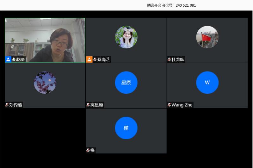Click the blue 星原 avatar circle
The height and width of the screenshot is (168, 253).
(x=126, y=83)
